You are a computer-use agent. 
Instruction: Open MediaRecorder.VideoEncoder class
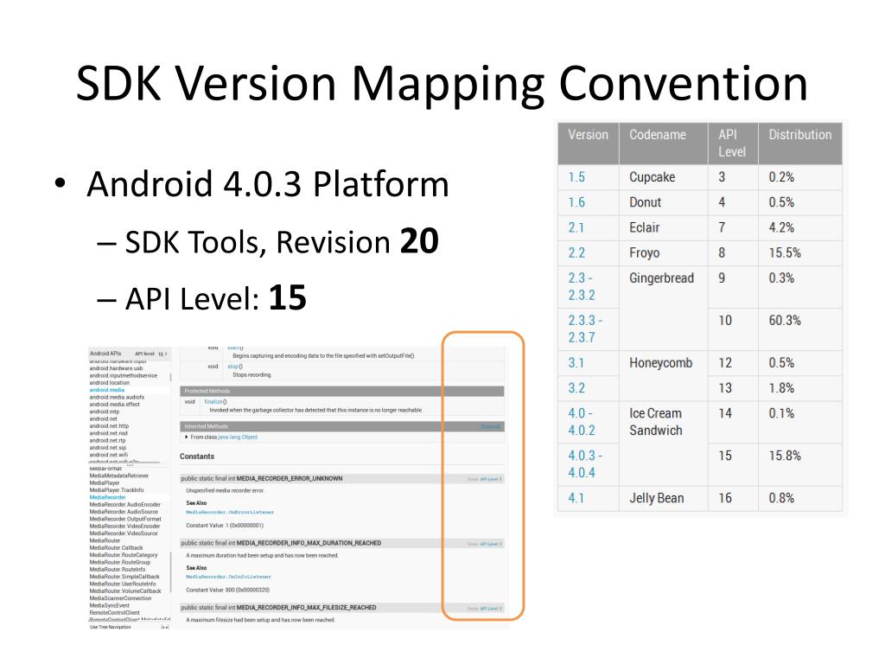tap(124, 527)
